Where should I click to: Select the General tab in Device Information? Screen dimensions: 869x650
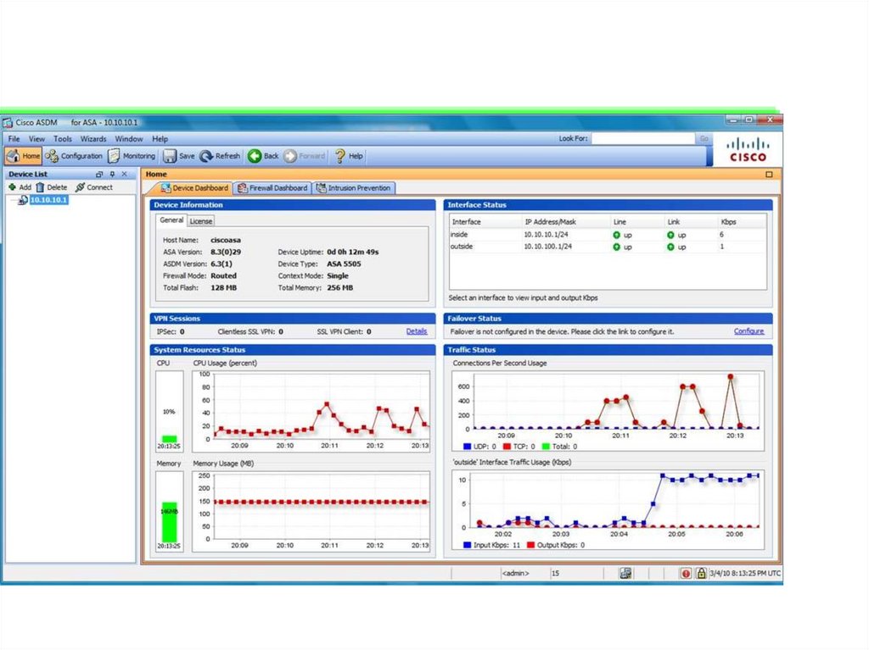[x=171, y=220]
